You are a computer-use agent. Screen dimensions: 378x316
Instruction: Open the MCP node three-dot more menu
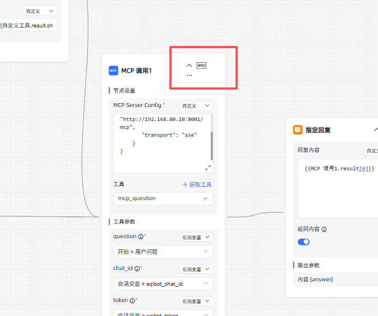click(x=189, y=75)
